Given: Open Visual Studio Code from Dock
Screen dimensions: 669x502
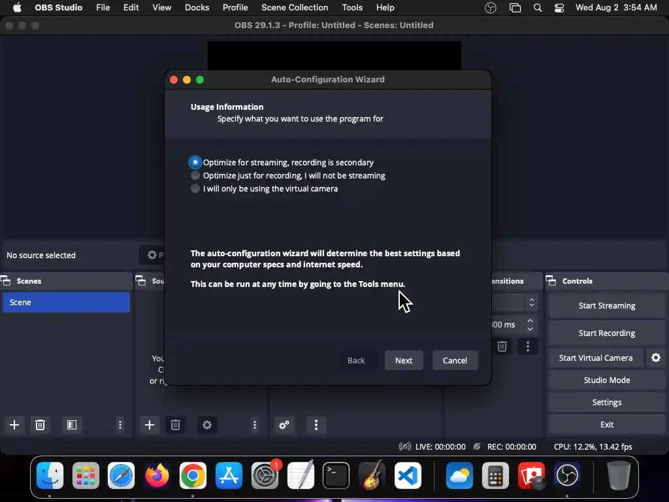Looking at the screenshot, I should [408, 475].
